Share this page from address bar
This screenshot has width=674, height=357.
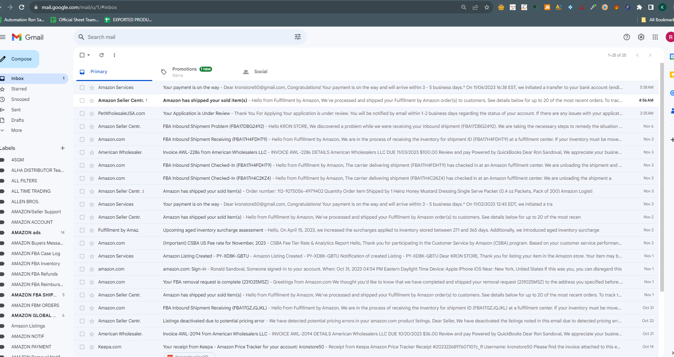pyautogui.click(x=475, y=7)
